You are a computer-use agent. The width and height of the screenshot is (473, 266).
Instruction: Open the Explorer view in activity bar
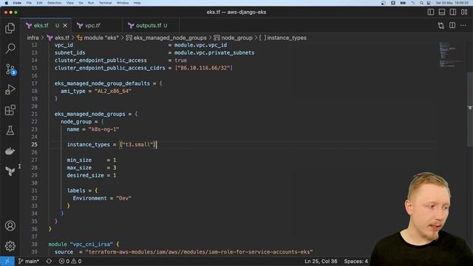(10, 28)
